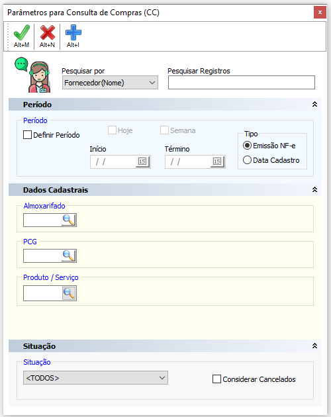Open the Término date calendar picker
This screenshot has width=331, height=417.
point(217,162)
